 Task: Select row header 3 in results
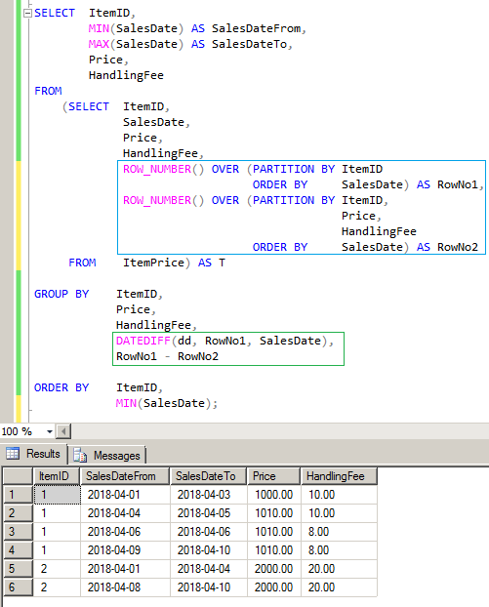pos(18,532)
